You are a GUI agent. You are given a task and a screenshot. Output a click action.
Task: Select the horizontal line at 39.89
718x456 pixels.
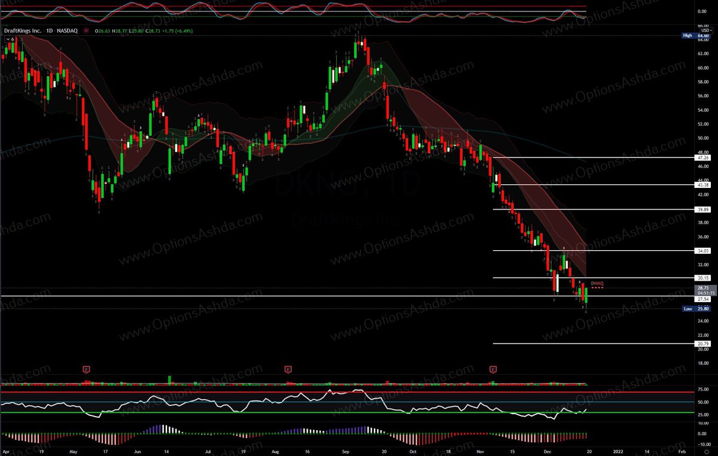(x=594, y=209)
